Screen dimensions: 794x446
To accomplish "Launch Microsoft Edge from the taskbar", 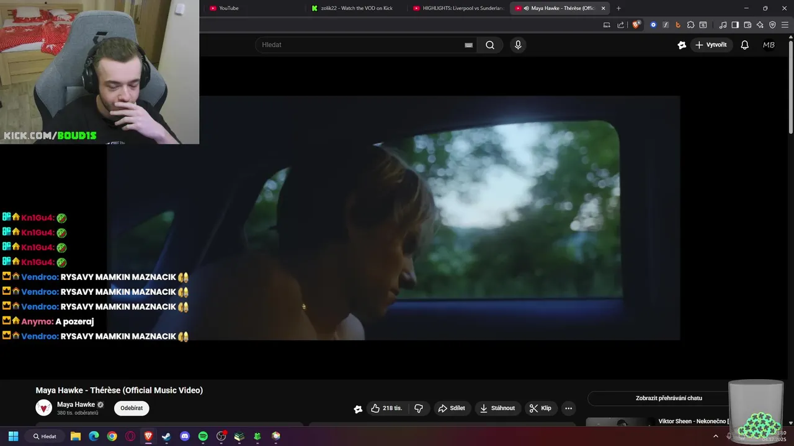I will pyautogui.click(x=94, y=436).
